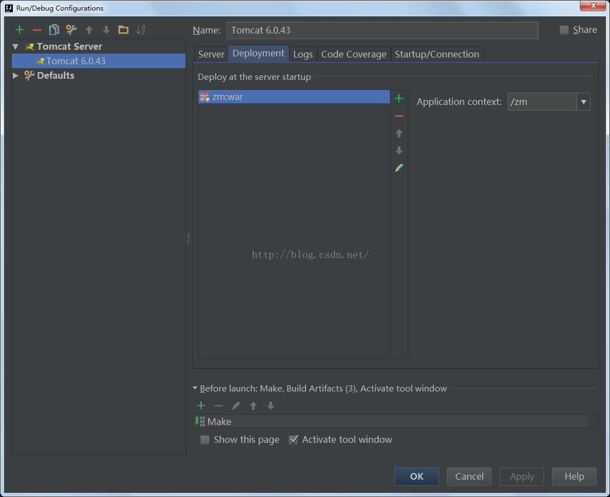Image resolution: width=610 pixels, height=497 pixels.
Task: Create new folder icon in left toolbar
Action: click(123, 30)
